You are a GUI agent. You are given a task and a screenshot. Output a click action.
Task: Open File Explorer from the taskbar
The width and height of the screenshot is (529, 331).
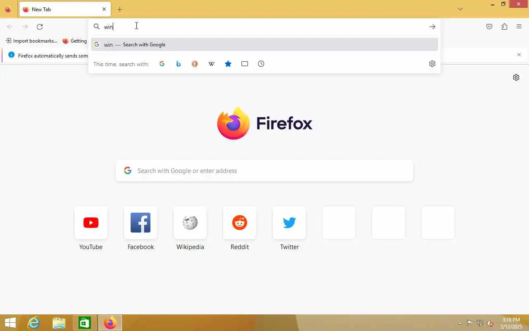[x=59, y=323]
